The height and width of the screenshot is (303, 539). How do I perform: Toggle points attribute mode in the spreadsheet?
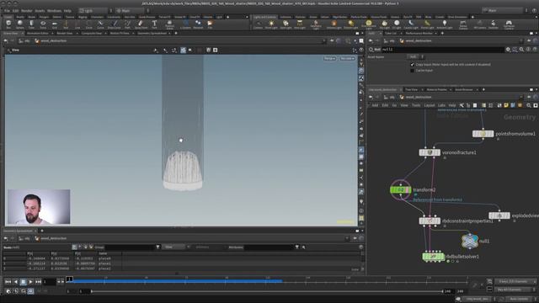pos(75,247)
